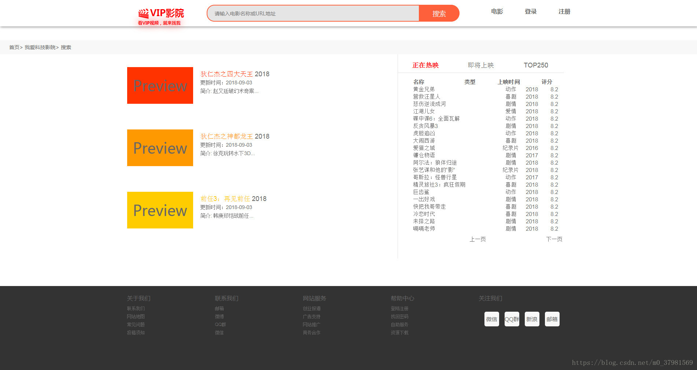Open footer link QQ群 under 联系我们
The image size is (697, 370).
pos(220,325)
